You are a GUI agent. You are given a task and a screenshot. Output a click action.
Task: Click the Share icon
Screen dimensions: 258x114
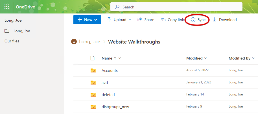[x=139, y=20]
